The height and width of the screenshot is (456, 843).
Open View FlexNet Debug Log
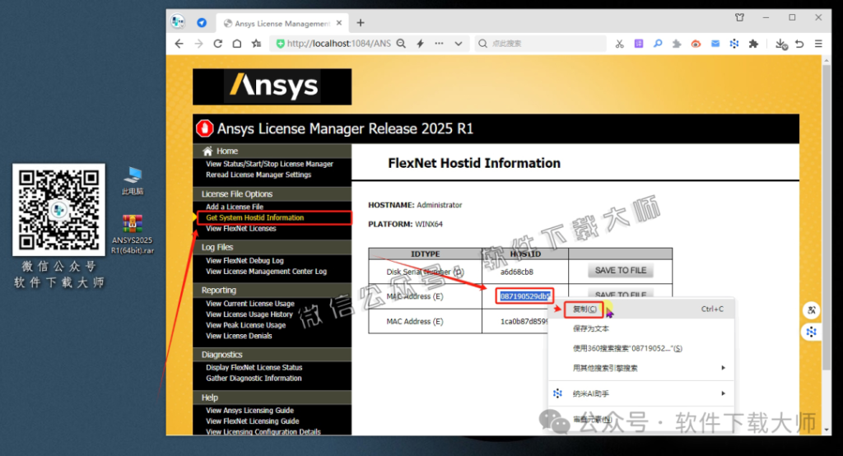[245, 260]
